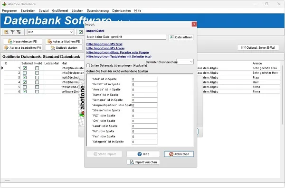Image resolution: width=285 pixels, height=188 pixels.
Task: Click Adresse bearbeiten (F4) button
Action: [22, 48]
